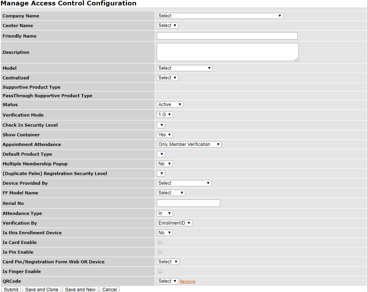368x292 pixels.
Task: Open the Multiple Membership Popup dropdown
Action: pos(165,164)
